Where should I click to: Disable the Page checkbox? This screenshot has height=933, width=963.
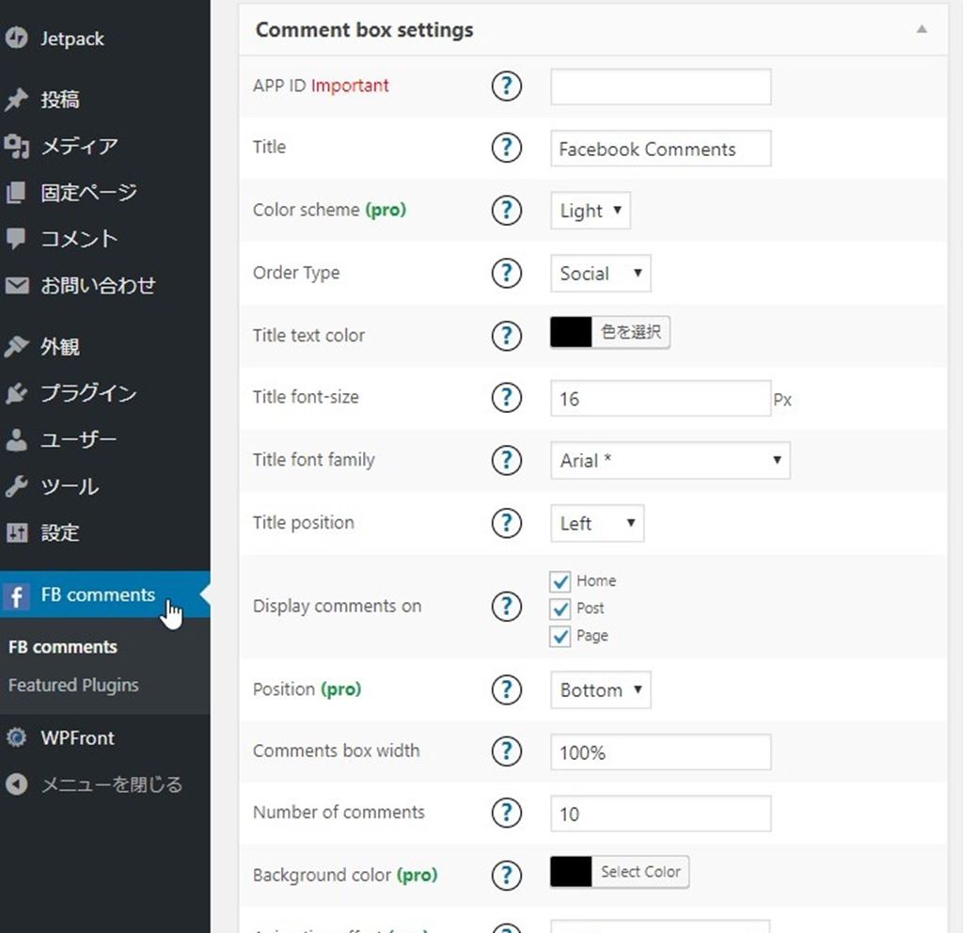[x=560, y=637]
